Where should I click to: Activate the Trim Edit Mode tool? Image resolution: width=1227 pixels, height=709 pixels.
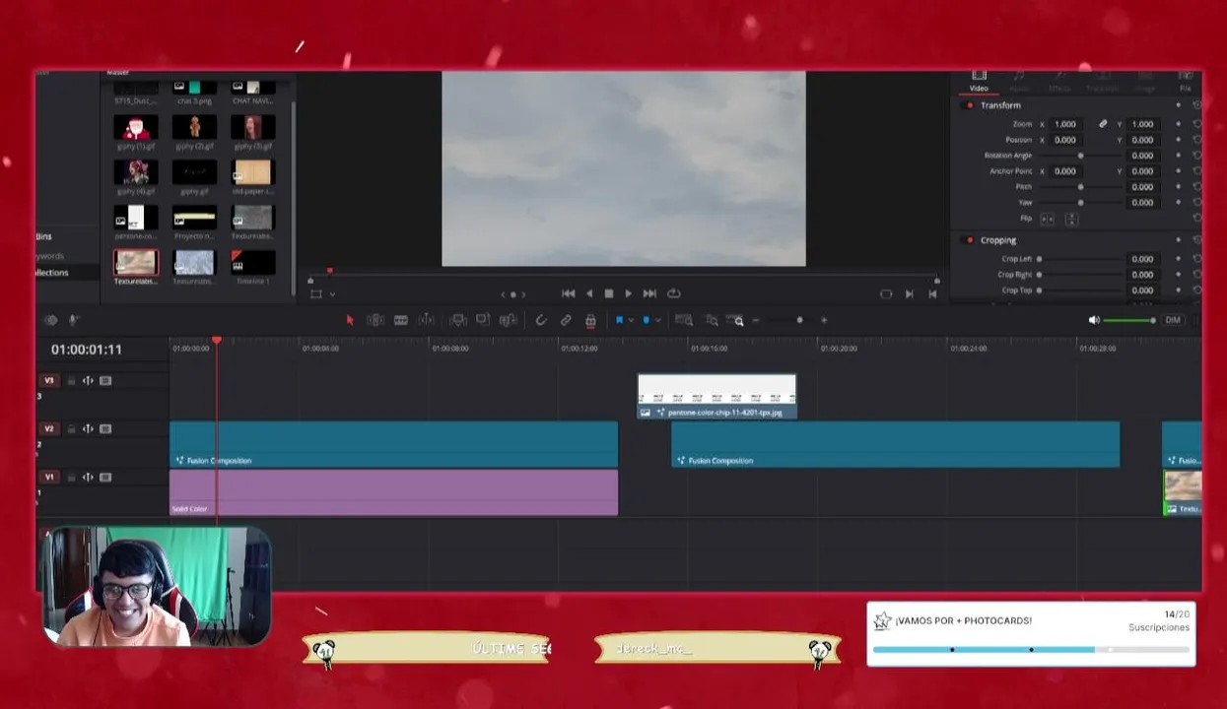click(375, 320)
